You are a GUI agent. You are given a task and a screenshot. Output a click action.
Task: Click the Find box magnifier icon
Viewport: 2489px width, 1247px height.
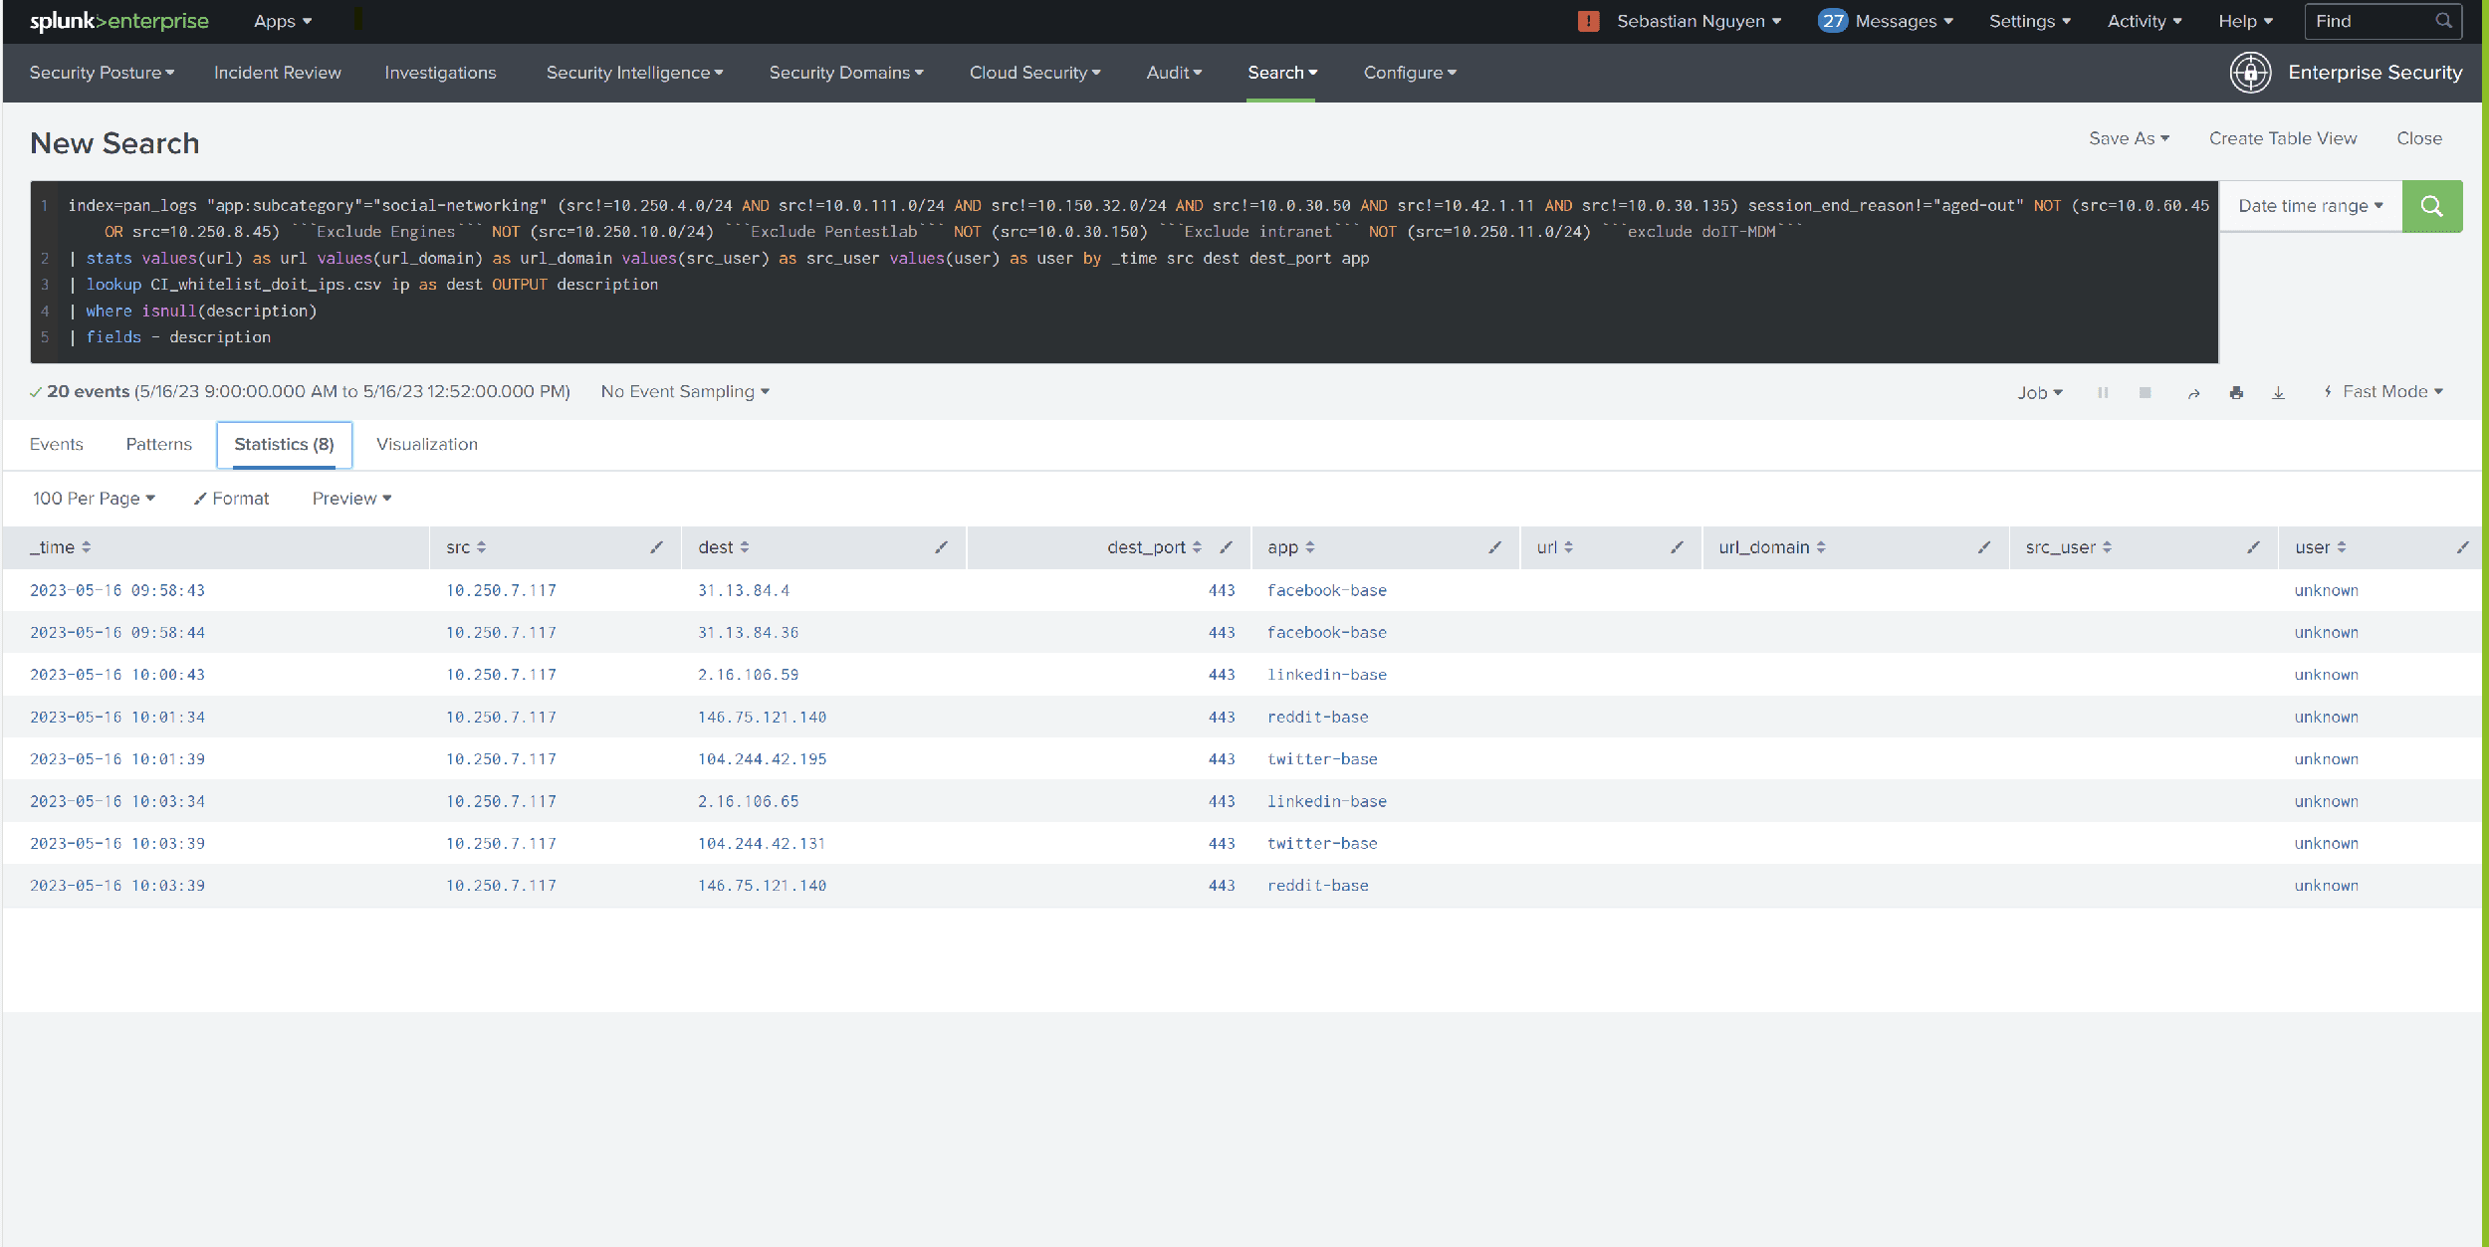pyautogui.click(x=2442, y=21)
